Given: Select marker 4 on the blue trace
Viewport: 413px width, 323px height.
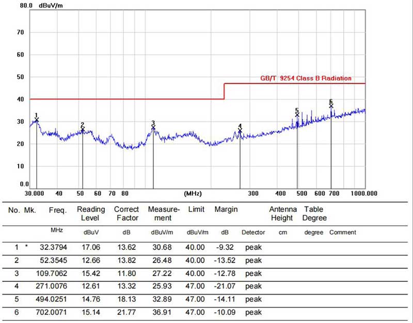Looking at the screenshot, I should [x=240, y=130].
